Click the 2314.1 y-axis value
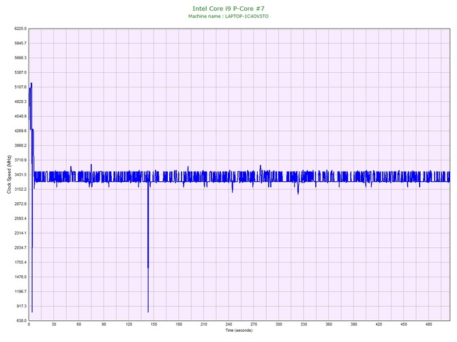This screenshot has height=342, width=457. (x=20, y=233)
